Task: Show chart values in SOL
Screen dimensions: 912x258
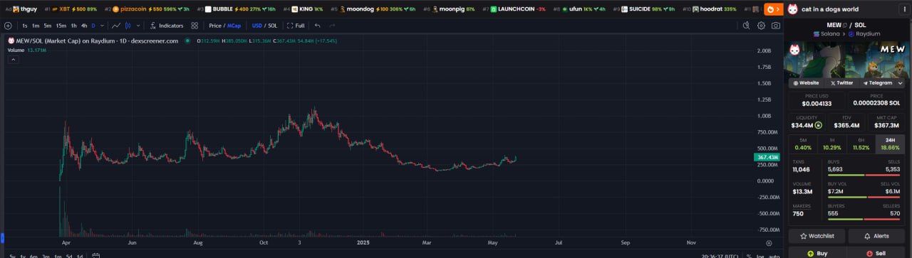Action: click(272, 26)
